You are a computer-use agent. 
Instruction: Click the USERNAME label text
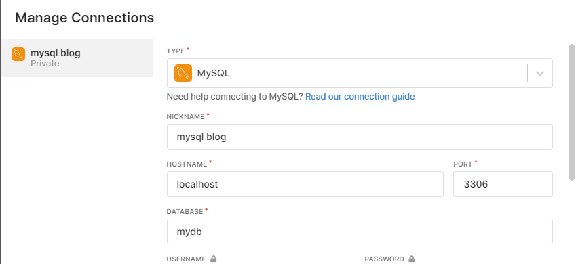click(187, 259)
